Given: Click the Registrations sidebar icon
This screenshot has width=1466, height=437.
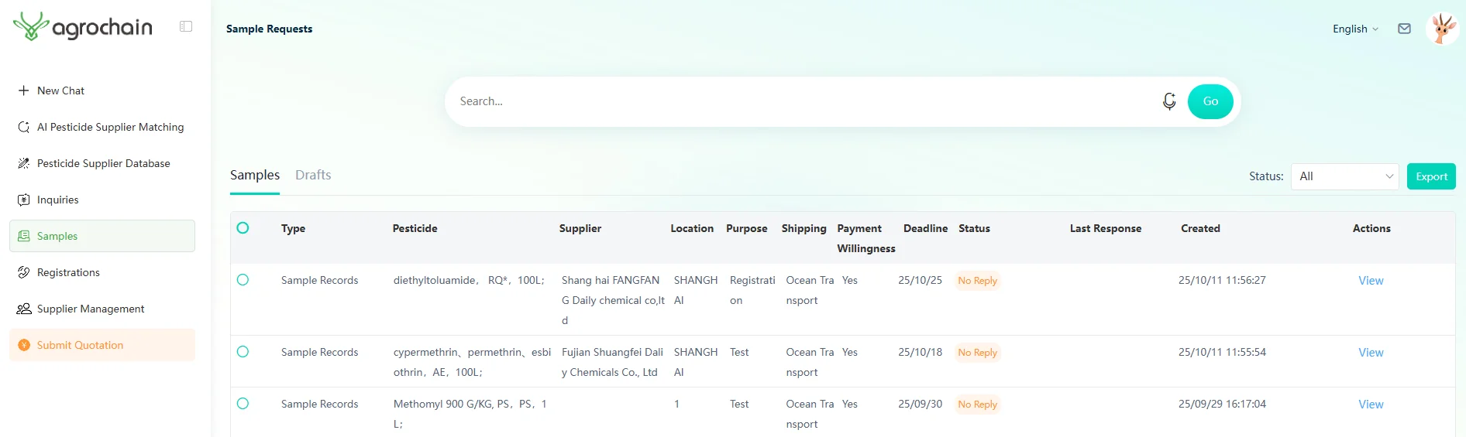Looking at the screenshot, I should (23, 272).
